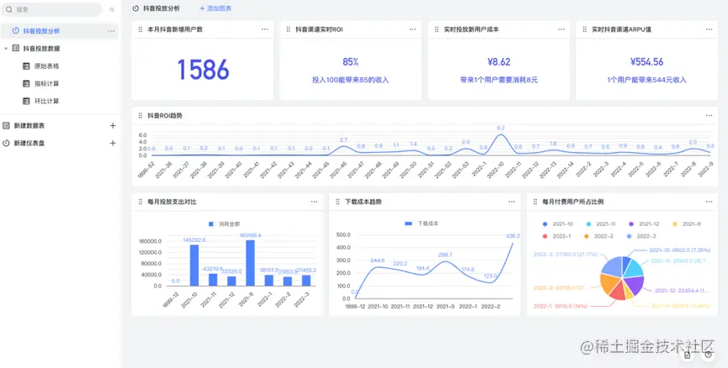Open menu of 本月抖音新增用户数 card

[x=264, y=29]
